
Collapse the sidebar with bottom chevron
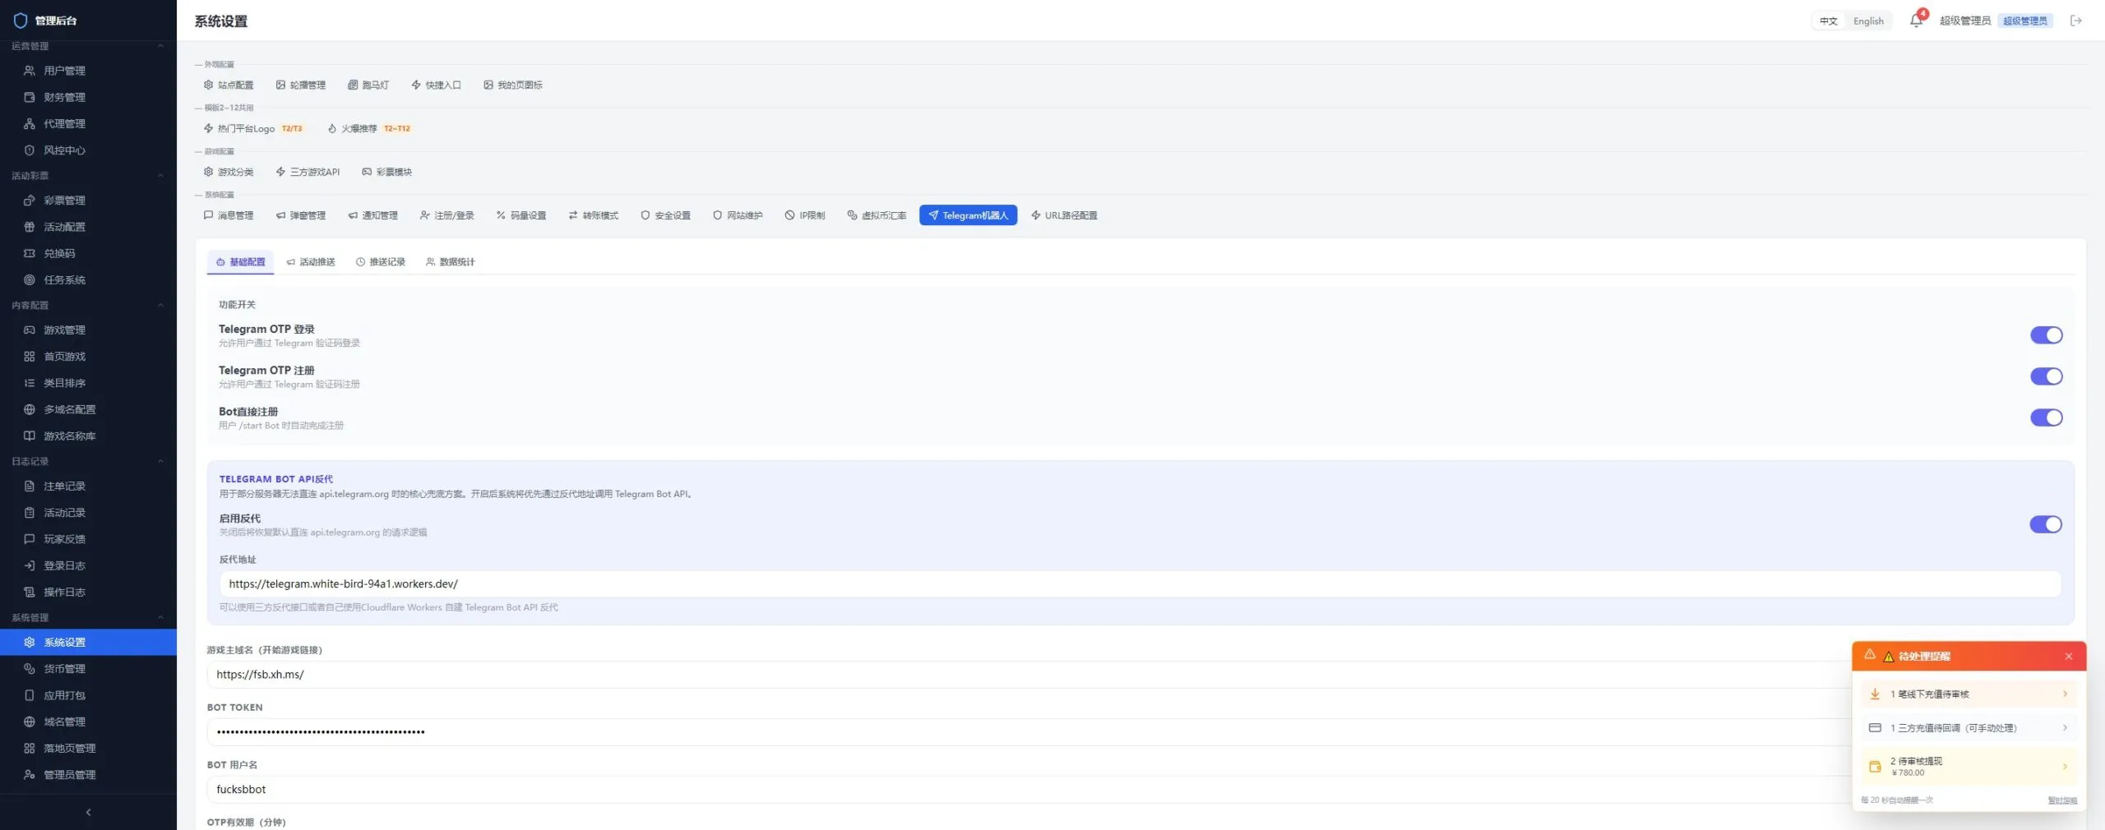[88, 813]
